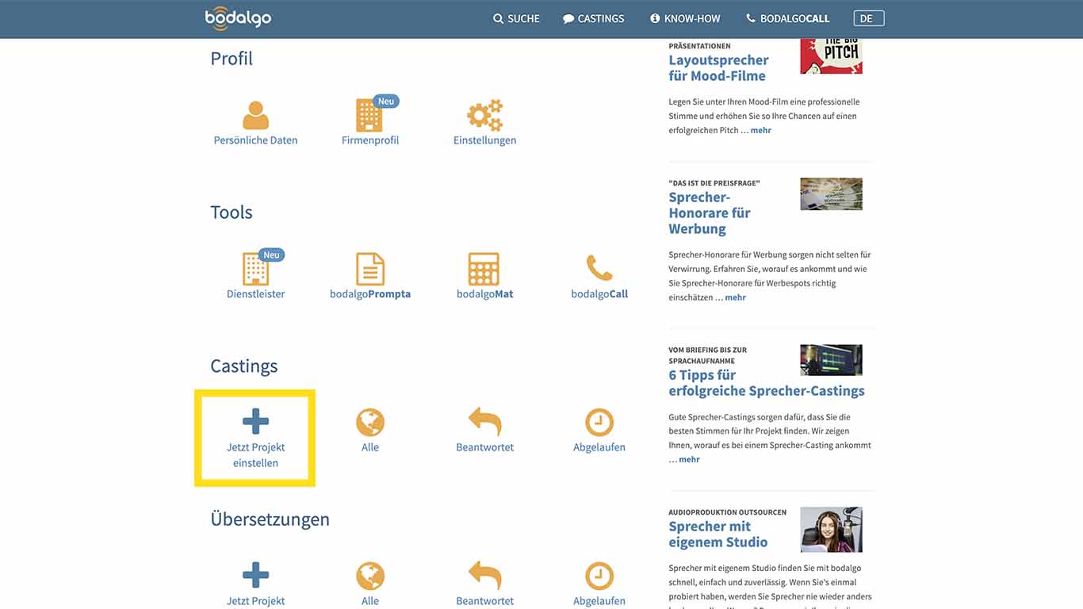
Task: Open the bodalgoCall phone icon under Tools
Action: click(x=599, y=268)
